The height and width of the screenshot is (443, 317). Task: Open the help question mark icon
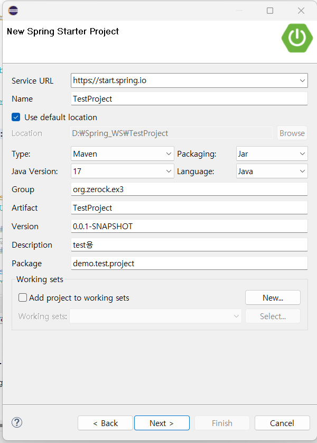tap(17, 423)
